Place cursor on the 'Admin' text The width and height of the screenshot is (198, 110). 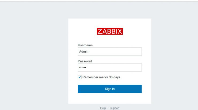pos(84,52)
